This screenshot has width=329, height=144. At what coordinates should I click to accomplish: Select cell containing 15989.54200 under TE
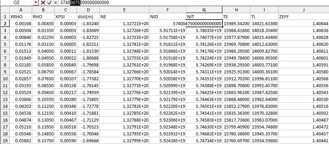coord(236,23)
